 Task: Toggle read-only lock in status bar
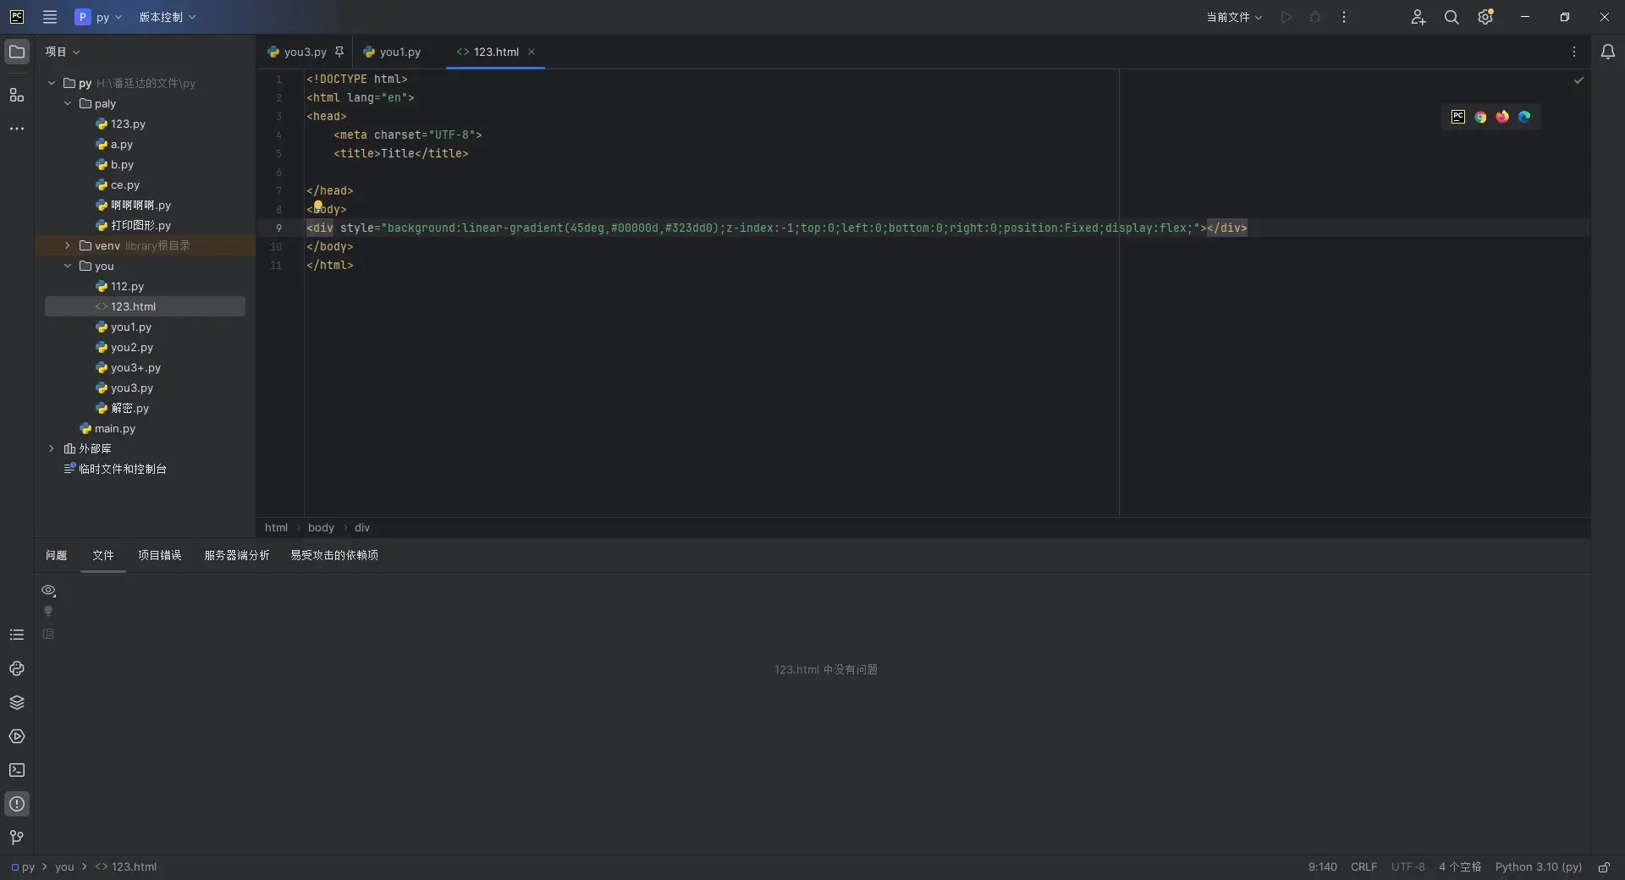point(1604,867)
